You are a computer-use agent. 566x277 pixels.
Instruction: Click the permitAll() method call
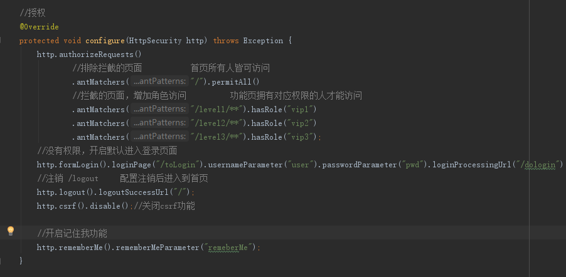click(x=236, y=82)
